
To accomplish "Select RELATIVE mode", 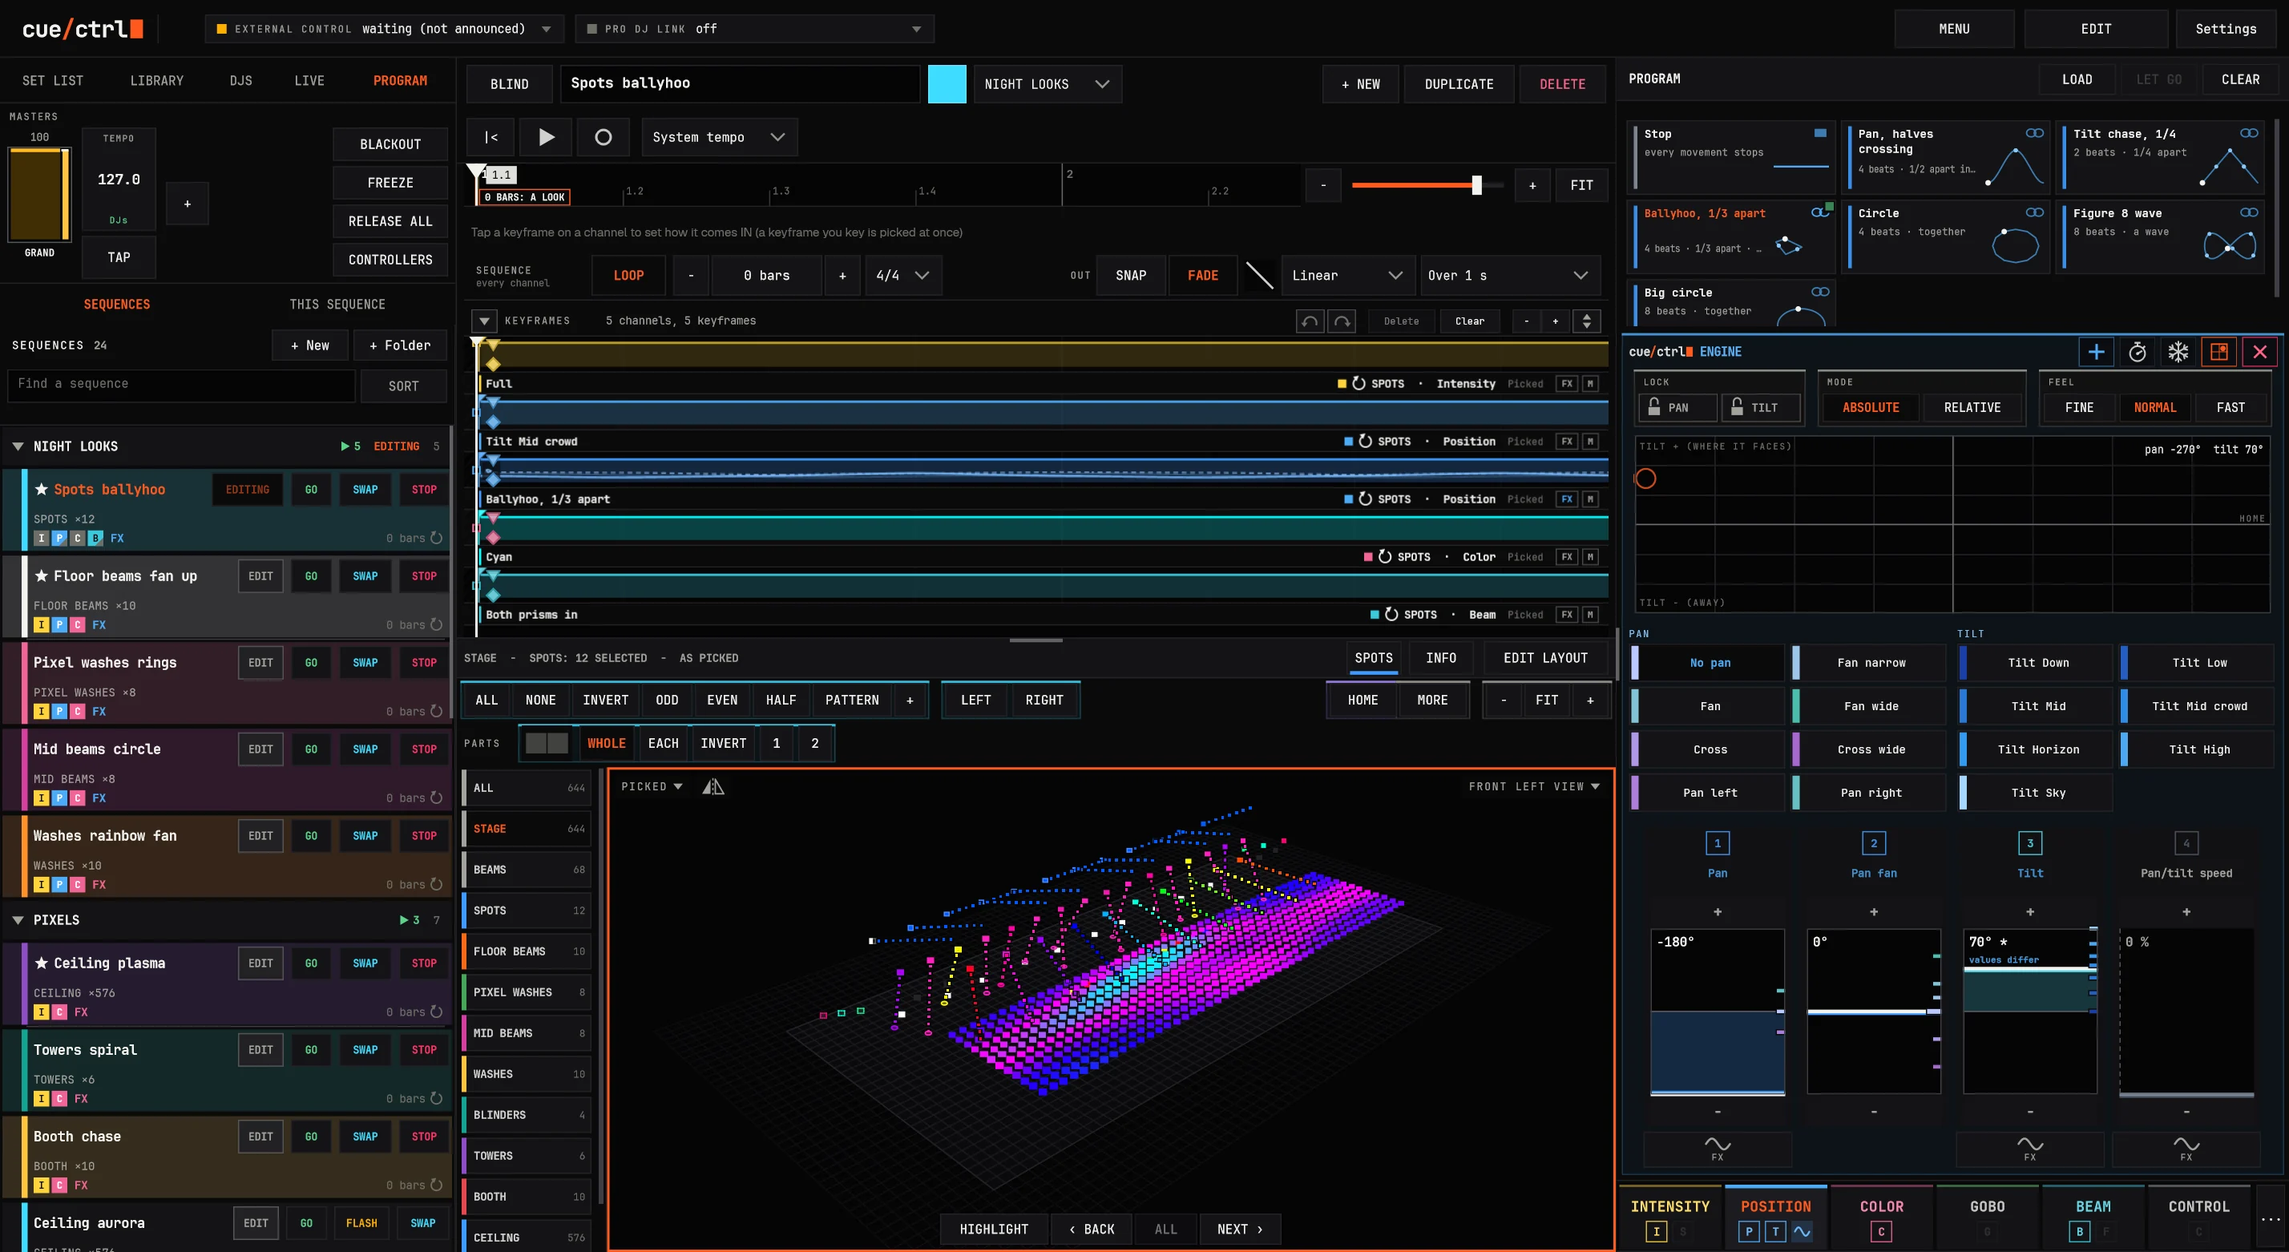I will coord(1972,407).
